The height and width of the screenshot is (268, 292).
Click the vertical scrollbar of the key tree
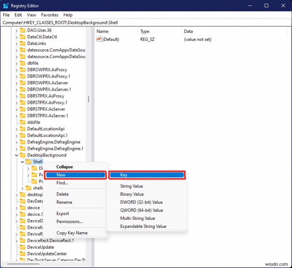pos(89,99)
